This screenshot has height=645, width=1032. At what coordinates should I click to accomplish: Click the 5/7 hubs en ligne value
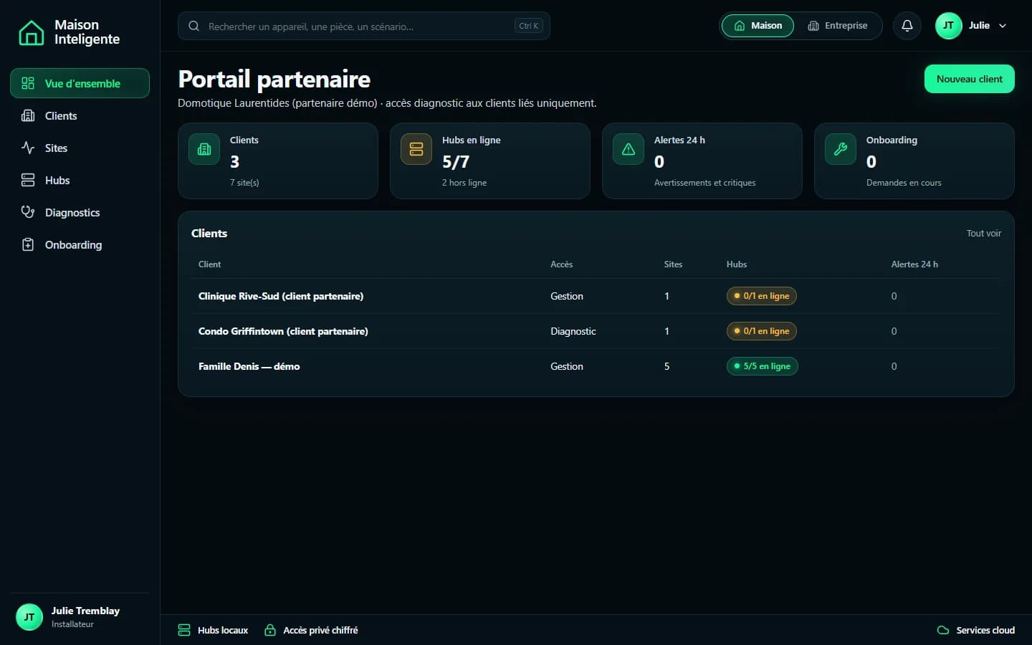456,162
